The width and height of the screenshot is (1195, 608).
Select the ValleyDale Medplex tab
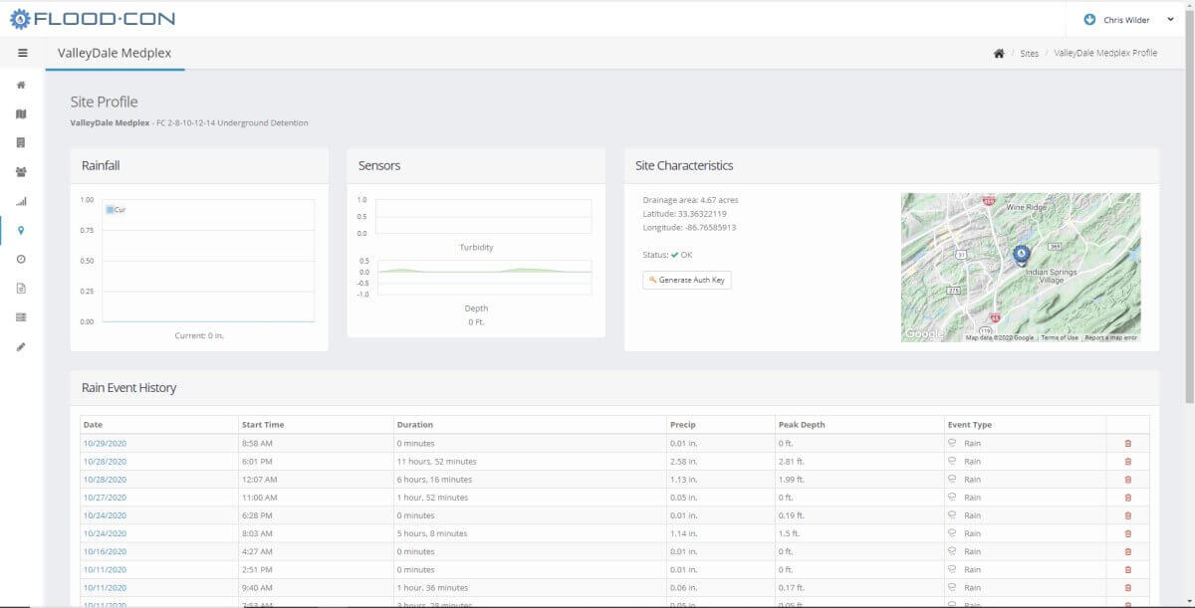115,54
